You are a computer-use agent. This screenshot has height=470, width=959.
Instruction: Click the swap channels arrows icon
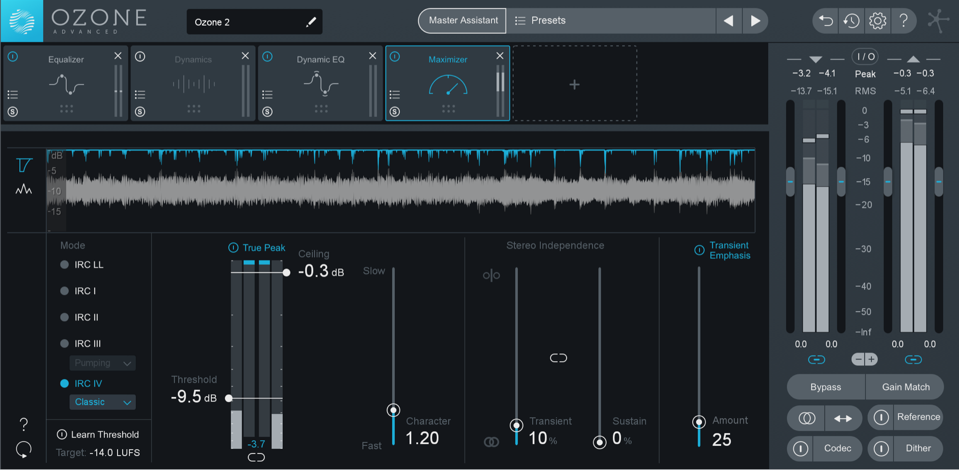click(x=843, y=418)
